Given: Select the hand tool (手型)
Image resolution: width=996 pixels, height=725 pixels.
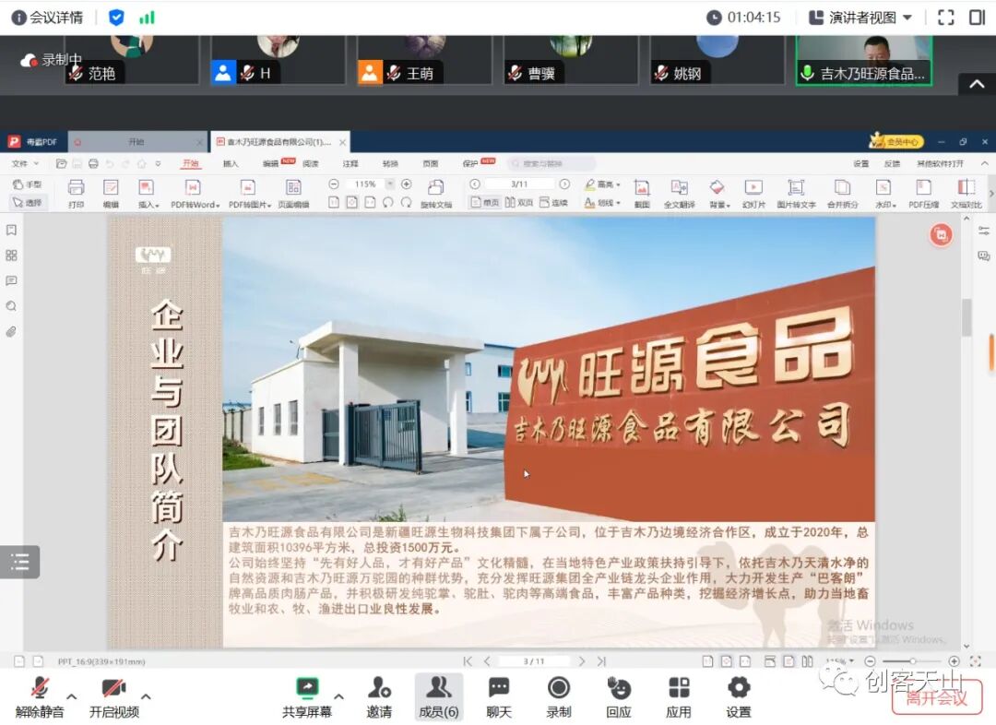Looking at the screenshot, I should click(28, 184).
